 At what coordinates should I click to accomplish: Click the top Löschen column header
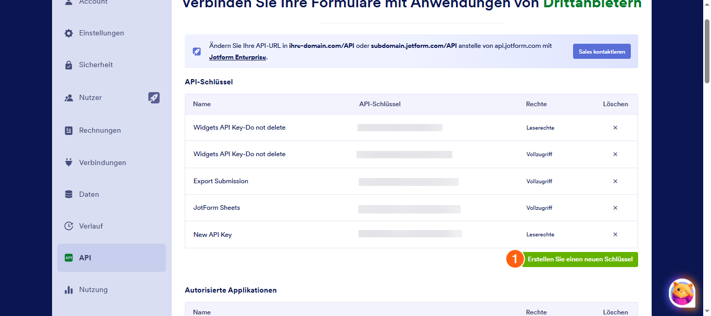point(616,104)
